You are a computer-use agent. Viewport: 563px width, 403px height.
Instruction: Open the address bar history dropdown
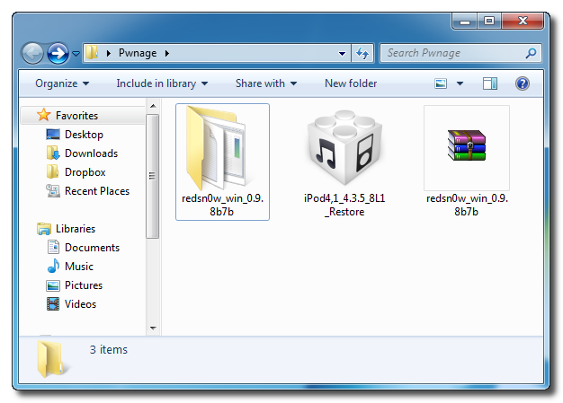342,53
